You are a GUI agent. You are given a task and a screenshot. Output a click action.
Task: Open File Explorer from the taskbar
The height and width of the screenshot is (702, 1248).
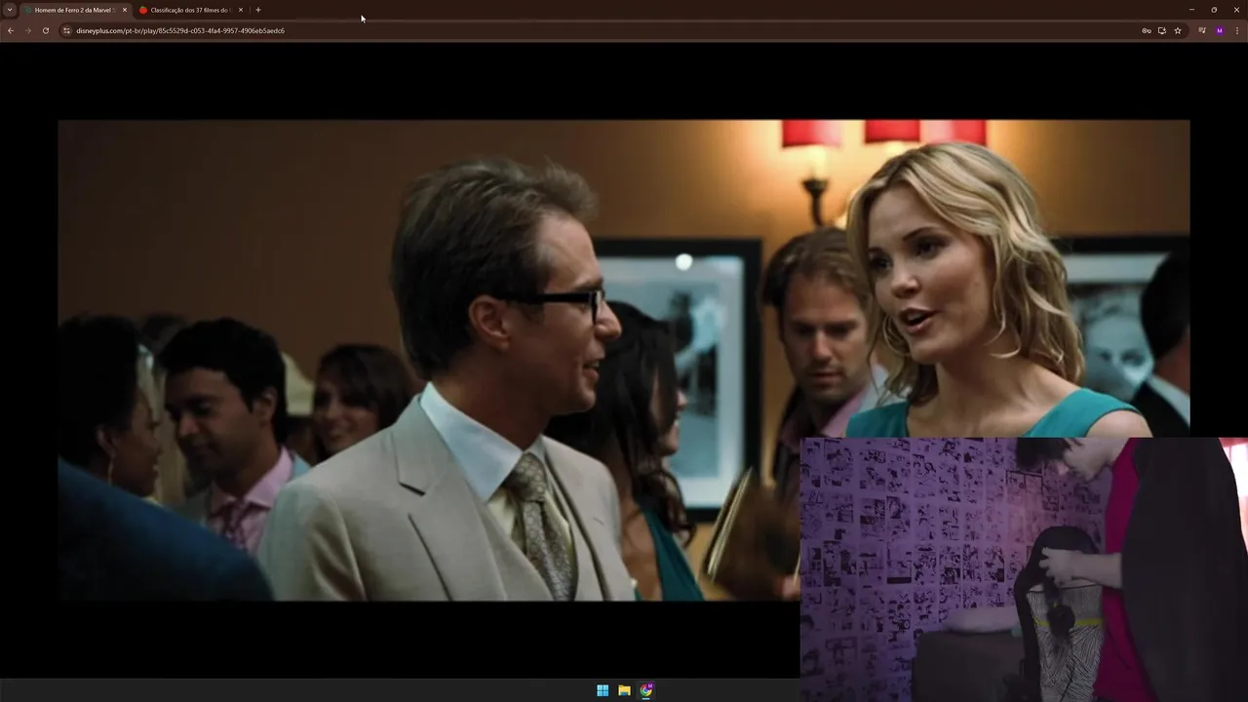[624, 690]
